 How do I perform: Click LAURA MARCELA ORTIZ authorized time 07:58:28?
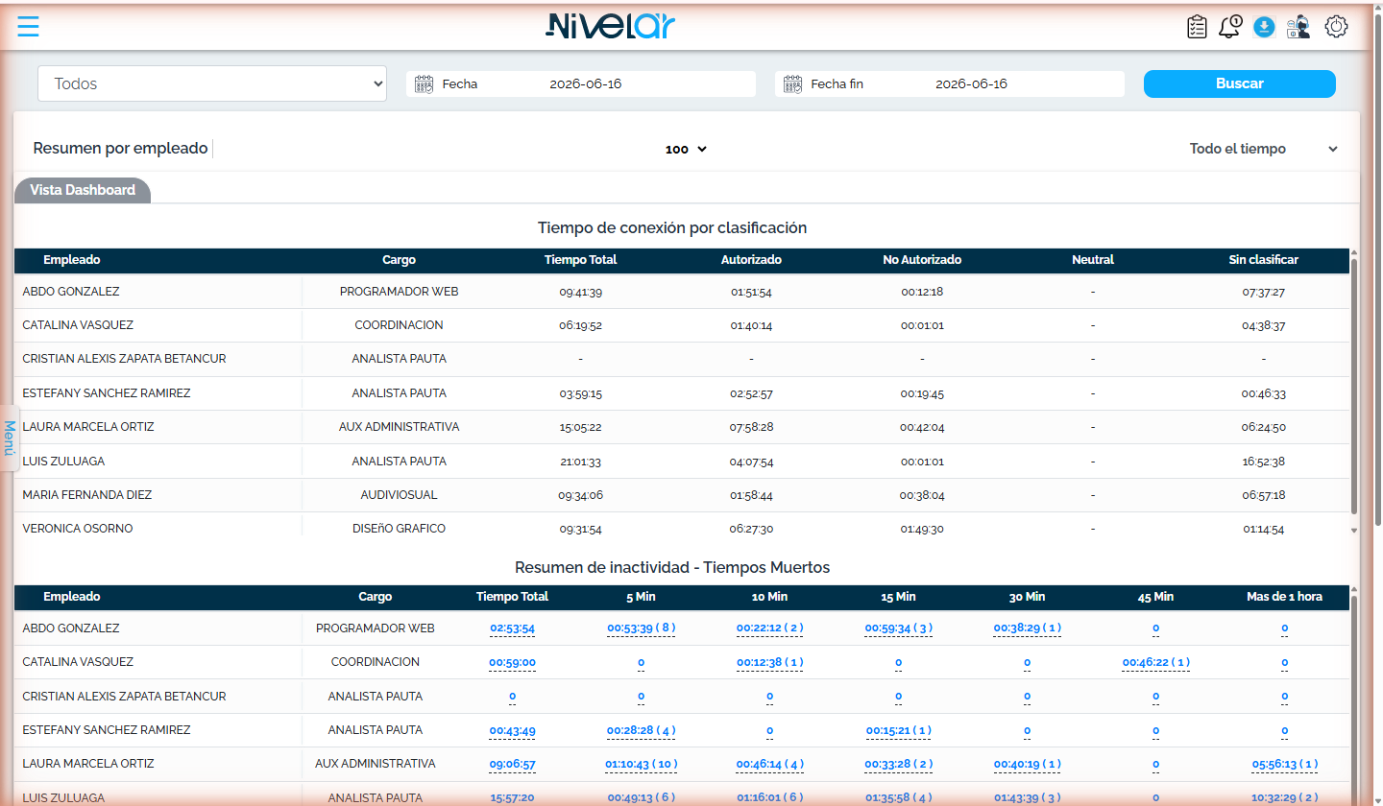pyautogui.click(x=751, y=428)
